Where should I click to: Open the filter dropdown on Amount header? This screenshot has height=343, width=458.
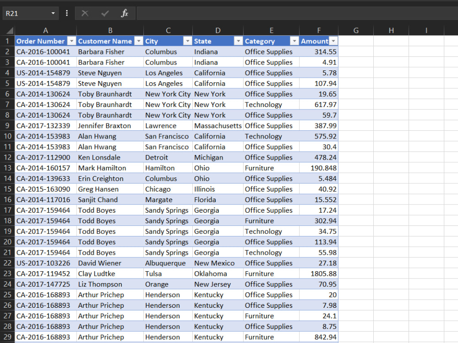334,41
